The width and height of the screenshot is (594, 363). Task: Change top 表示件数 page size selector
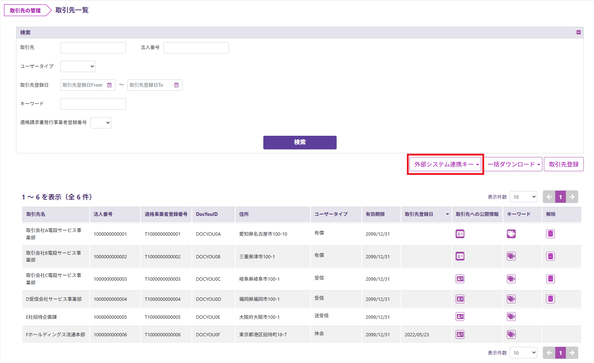[x=523, y=197]
